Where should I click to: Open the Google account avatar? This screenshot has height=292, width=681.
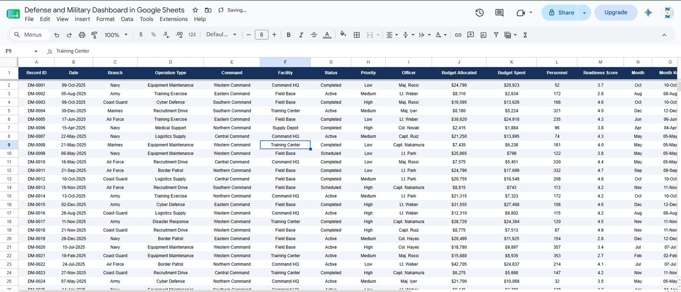(668, 13)
